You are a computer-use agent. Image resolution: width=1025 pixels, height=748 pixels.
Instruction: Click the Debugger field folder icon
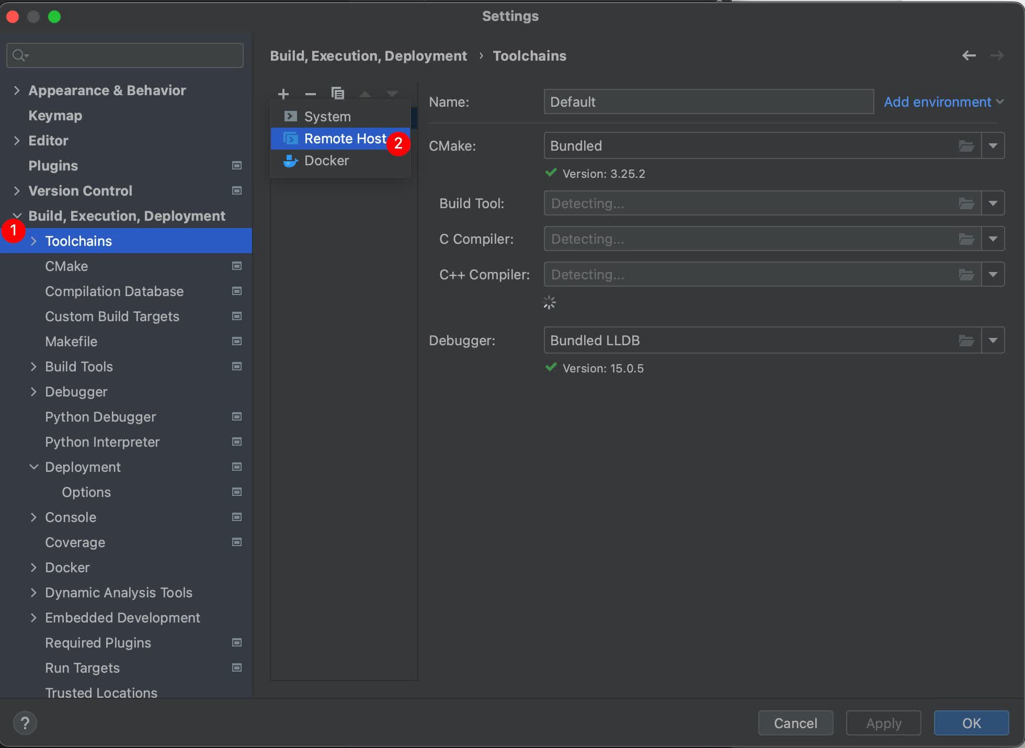click(x=966, y=341)
